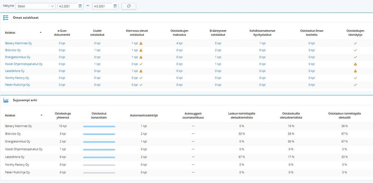The width and height of the screenshot is (373, 183).
Task: Click Northy Factory Oy grey channel bar
Action: (x=99, y=165)
